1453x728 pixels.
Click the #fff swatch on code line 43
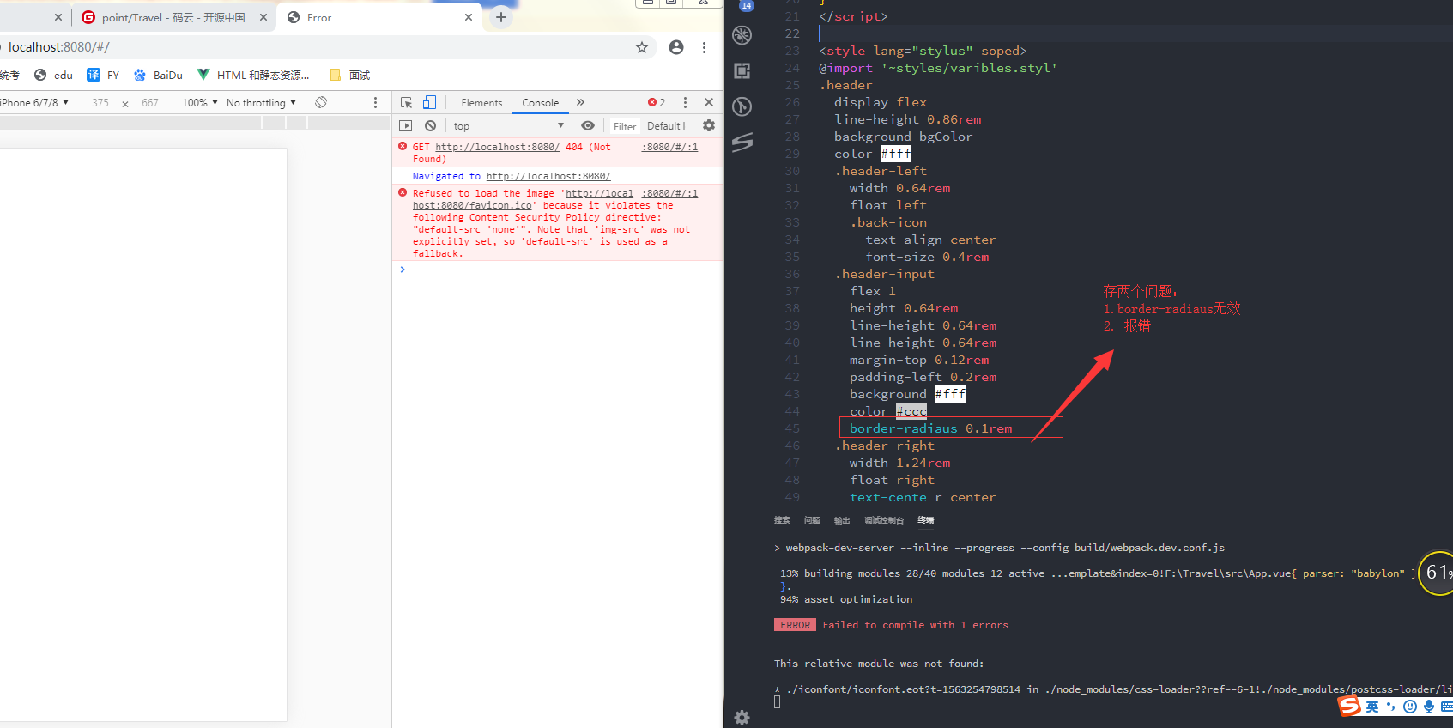click(950, 394)
